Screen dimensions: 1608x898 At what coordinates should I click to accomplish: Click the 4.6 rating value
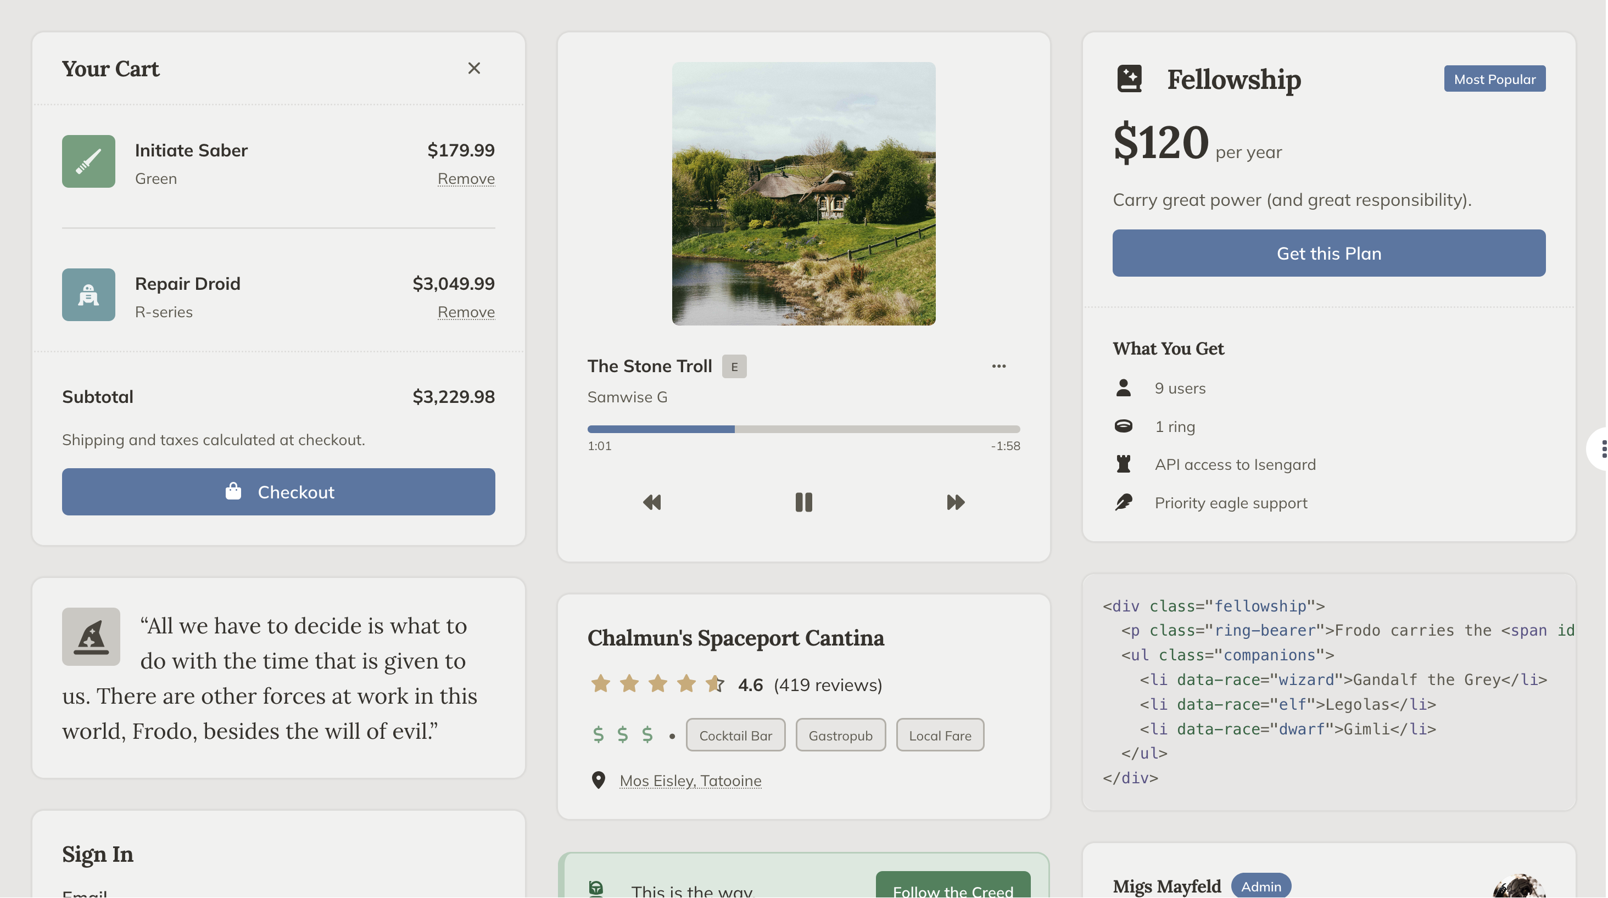coord(750,684)
